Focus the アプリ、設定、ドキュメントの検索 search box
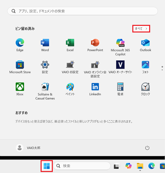 coord(82,11)
